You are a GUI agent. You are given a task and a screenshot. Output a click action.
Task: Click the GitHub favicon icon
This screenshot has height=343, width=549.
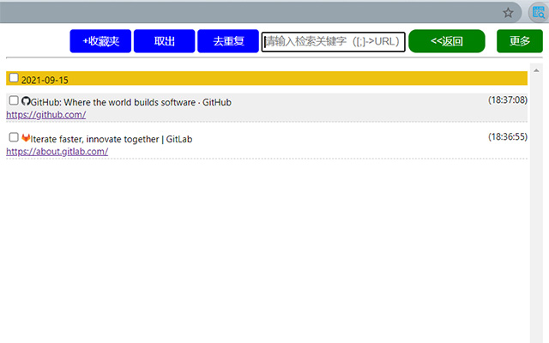coord(26,101)
